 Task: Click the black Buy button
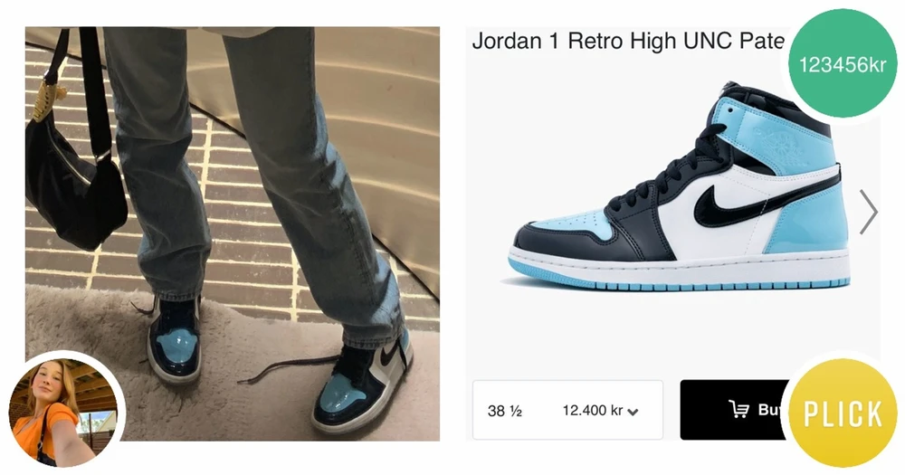tap(735, 410)
